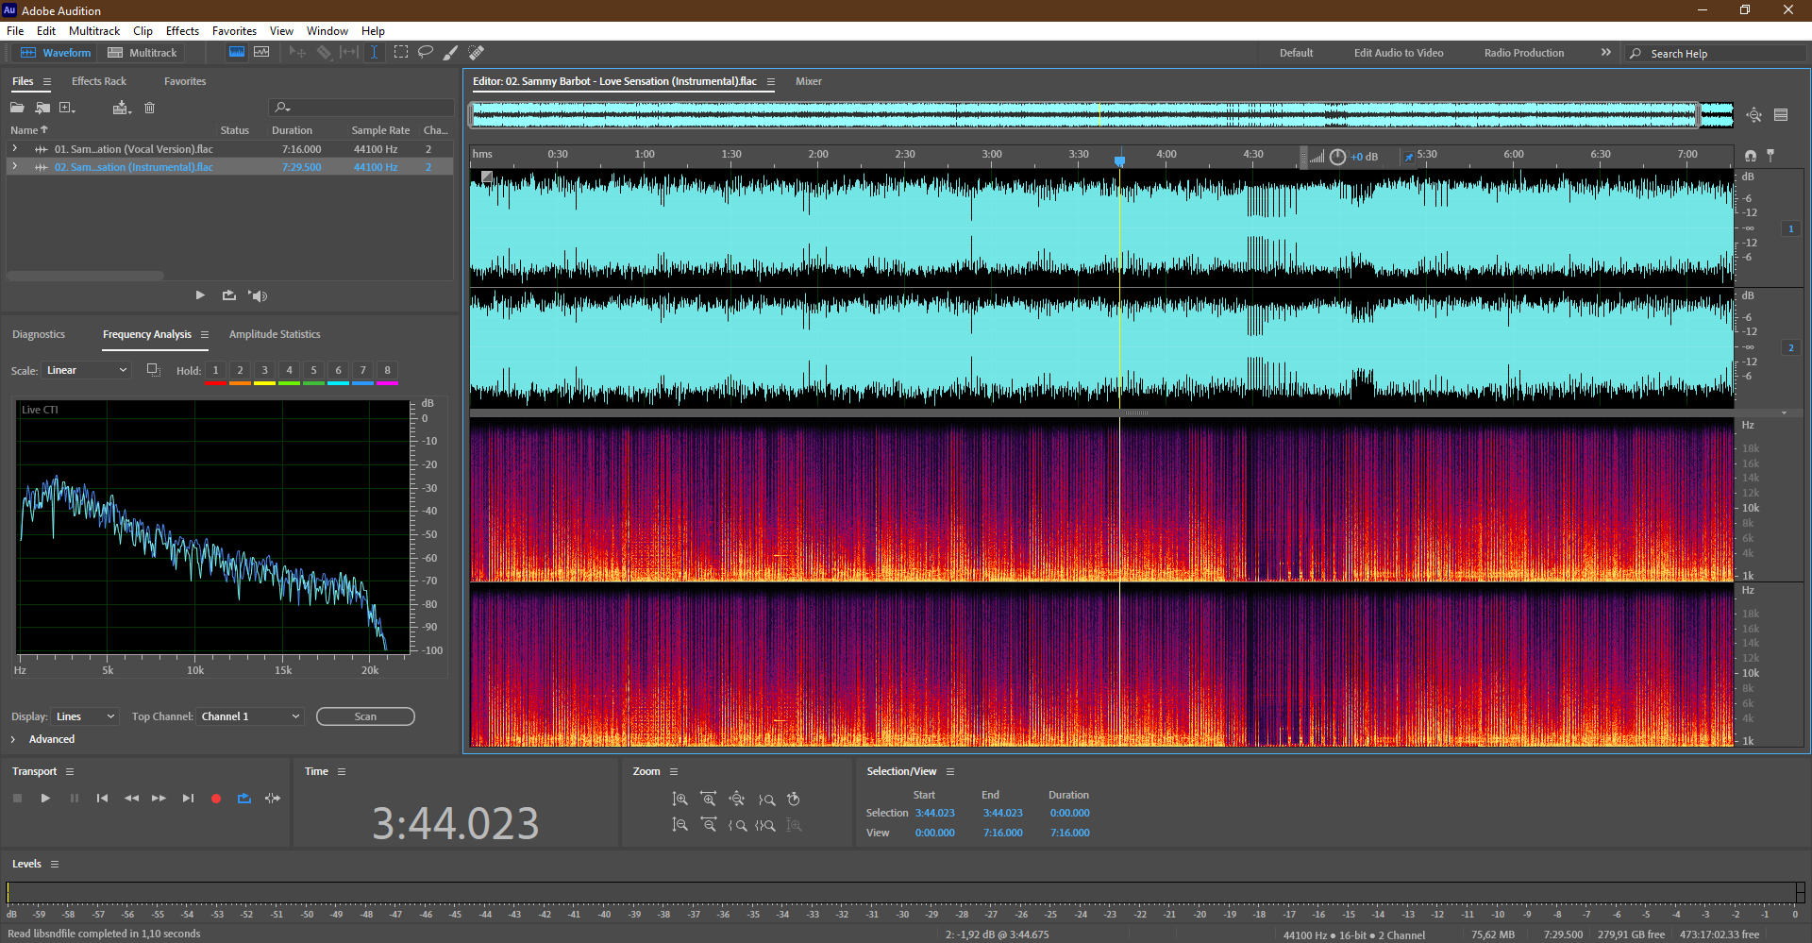Open the Display Lines dropdown

point(84,716)
